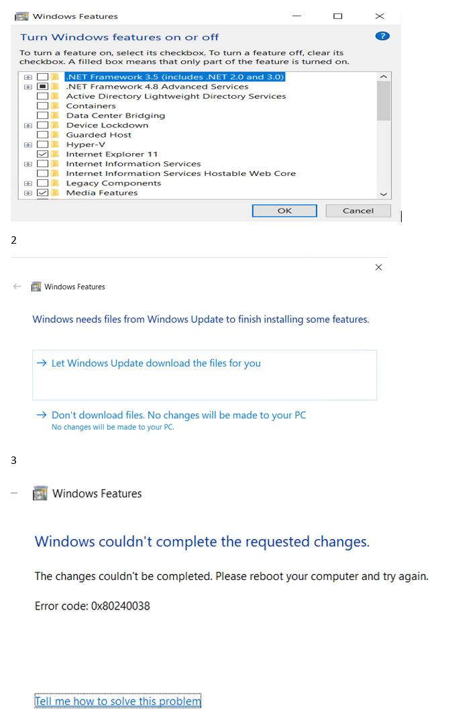Expand the Device Lockdown node
The width and height of the screenshot is (454, 721).
[x=28, y=126]
